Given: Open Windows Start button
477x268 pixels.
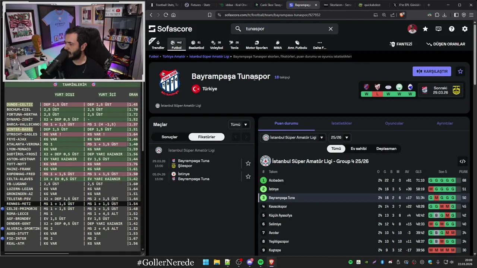Looking at the screenshot, I should (x=206, y=262).
